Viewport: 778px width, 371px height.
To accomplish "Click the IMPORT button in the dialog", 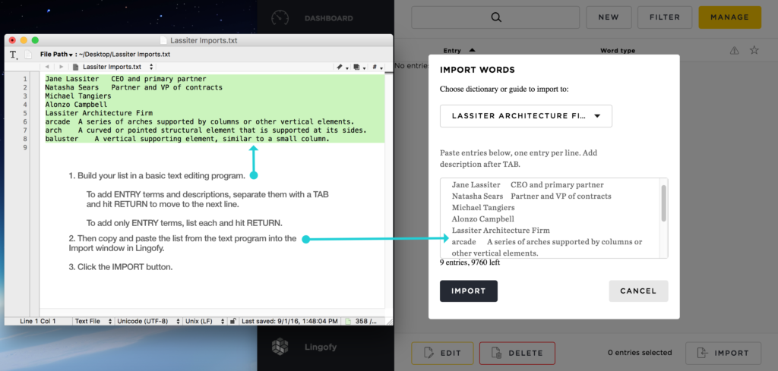I will tap(468, 291).
